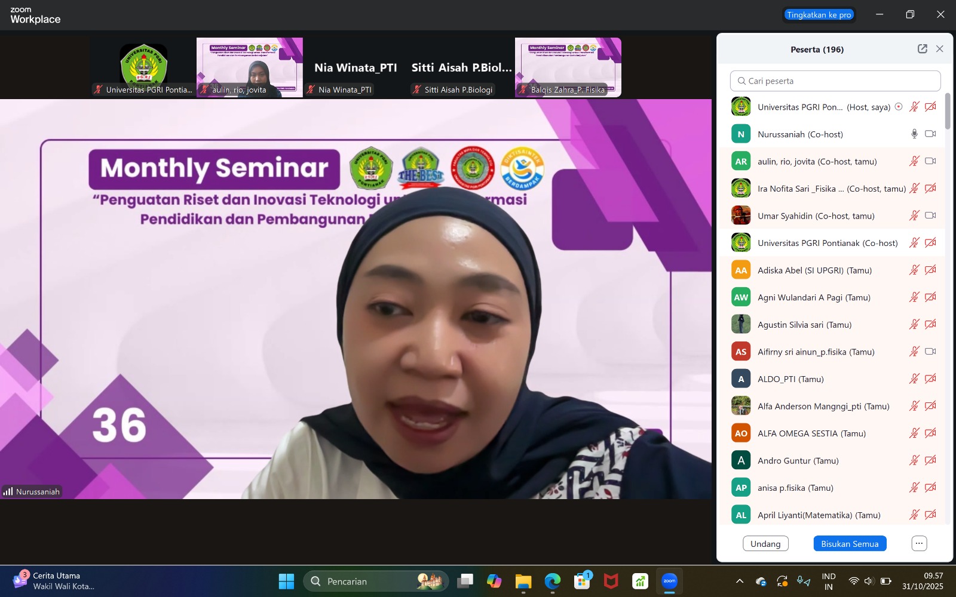The width and height of the screenshot is (956, 597).
Task: Select Adiska Abel in participant list
Action: click(x=814, y=270)
